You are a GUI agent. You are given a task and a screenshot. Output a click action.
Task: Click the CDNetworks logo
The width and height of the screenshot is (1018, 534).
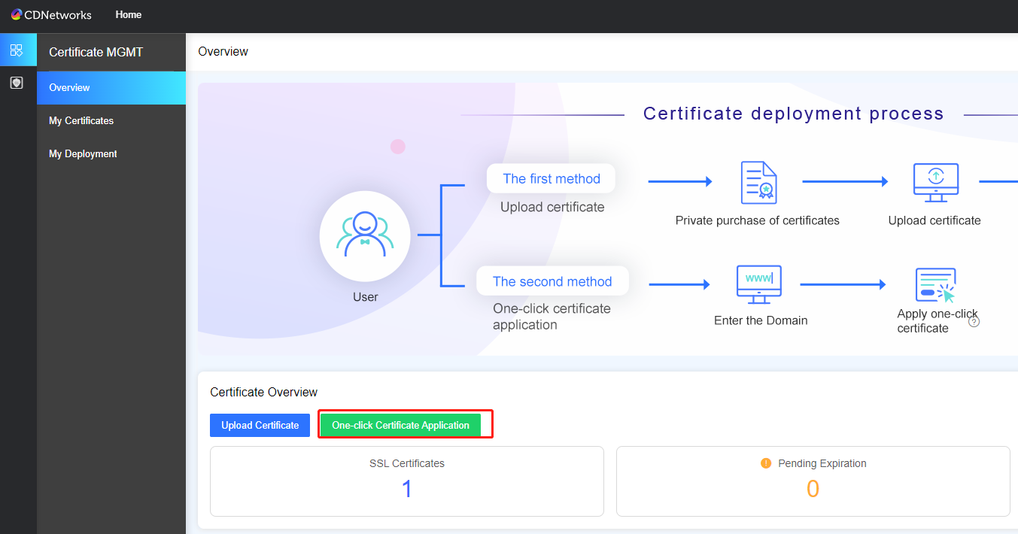point(51,15)
